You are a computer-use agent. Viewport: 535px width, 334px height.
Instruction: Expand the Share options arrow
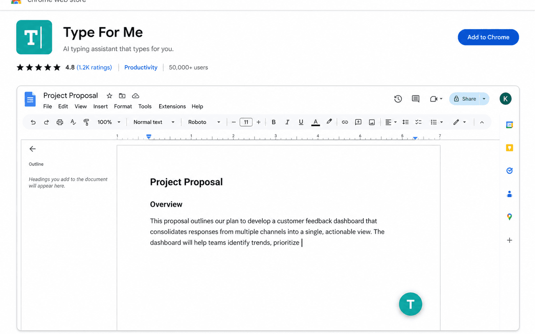point(484,99)
